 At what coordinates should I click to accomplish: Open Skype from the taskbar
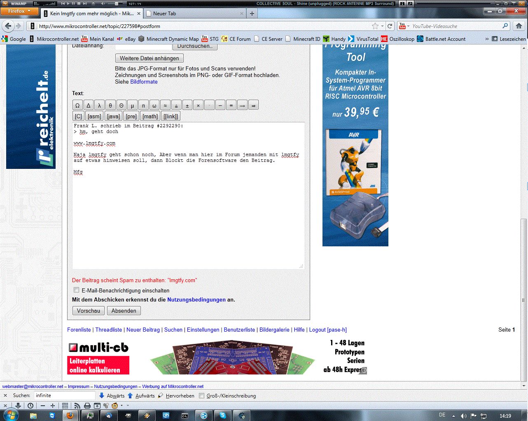click(x=223, y=415)
